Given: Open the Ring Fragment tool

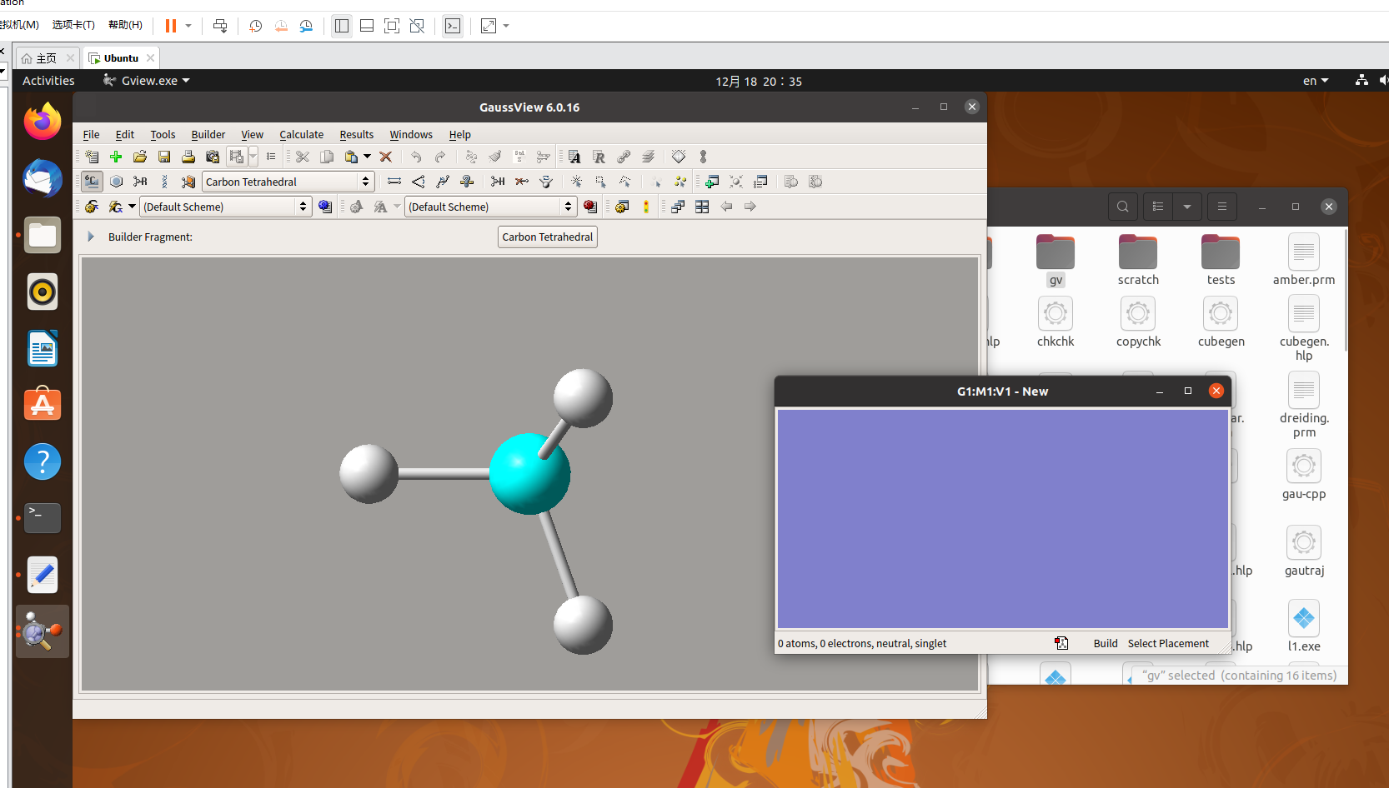Looking at the screenshot, I should (117, 182).
